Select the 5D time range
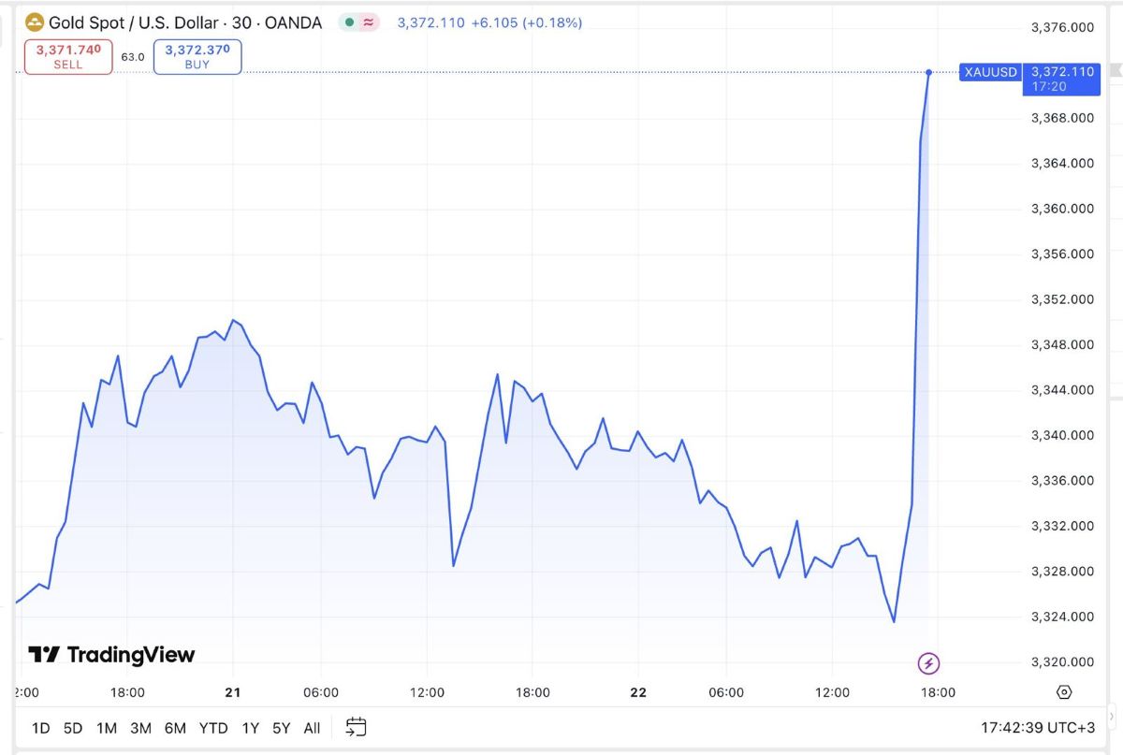Screen dimensions: 1123x755 [73, 728]
